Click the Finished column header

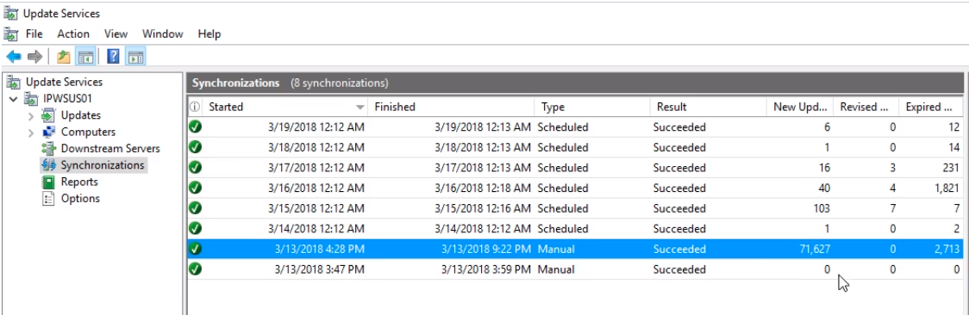tap(451, 107)
